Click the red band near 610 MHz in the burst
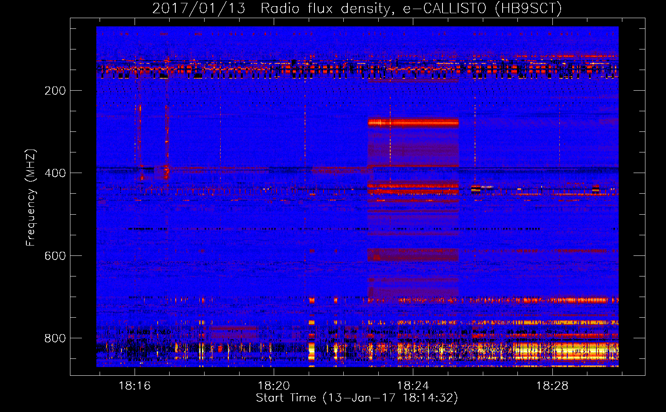666x412 pixels. 413,255
